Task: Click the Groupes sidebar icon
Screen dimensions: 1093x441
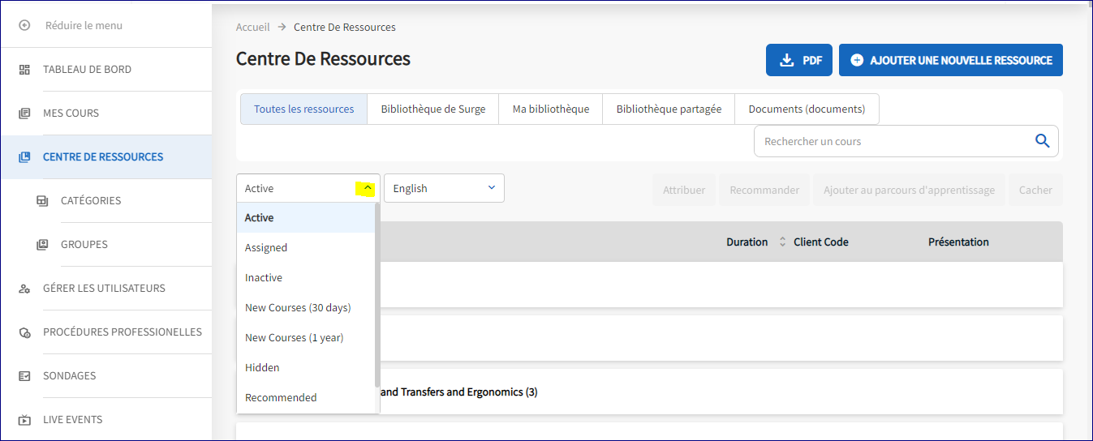Action: coord(42,245)
